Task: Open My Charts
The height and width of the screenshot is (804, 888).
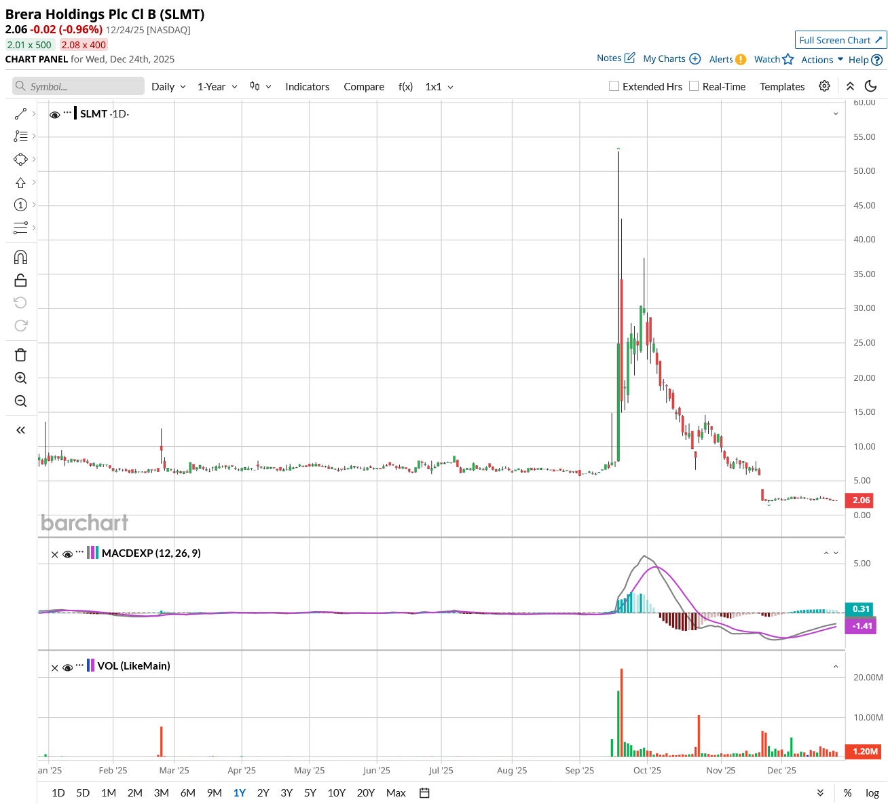Action: pyautogui.click(x=671, y=59)
